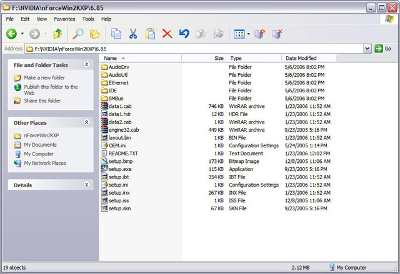The height and width of the screenshot is (274, 400).
Task: Open the Favorites menu
Action: click(64, 19)
